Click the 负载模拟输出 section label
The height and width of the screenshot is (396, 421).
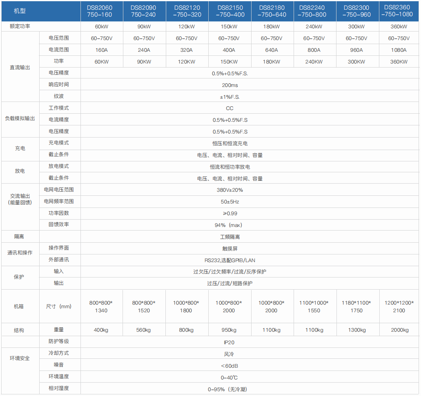coord(20,119)
